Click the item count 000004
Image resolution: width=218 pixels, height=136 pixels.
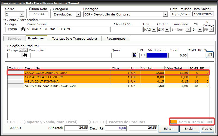16,128
